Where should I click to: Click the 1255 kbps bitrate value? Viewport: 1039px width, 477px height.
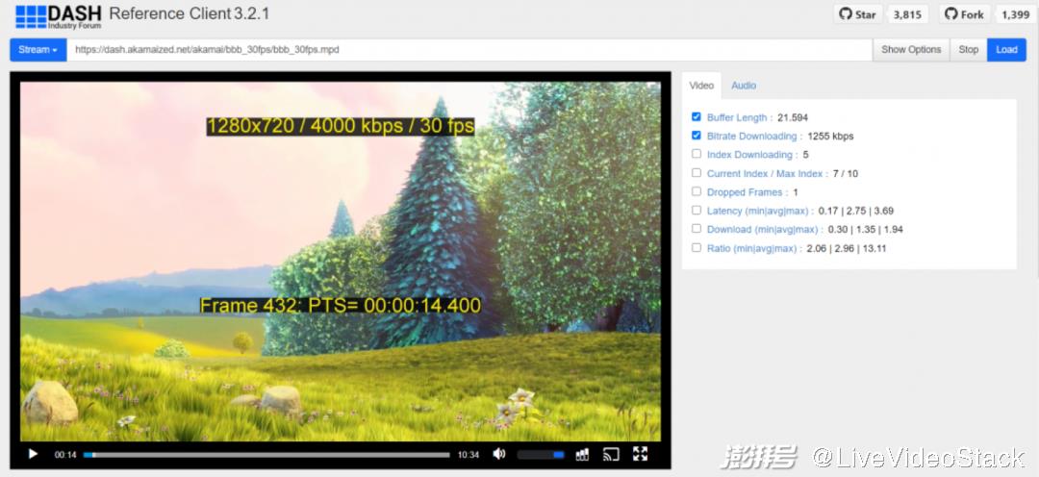click(830, 137)
